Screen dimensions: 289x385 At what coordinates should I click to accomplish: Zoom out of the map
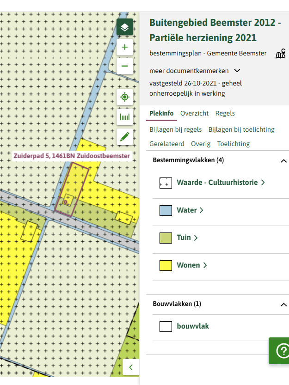(x=124, y=66)
